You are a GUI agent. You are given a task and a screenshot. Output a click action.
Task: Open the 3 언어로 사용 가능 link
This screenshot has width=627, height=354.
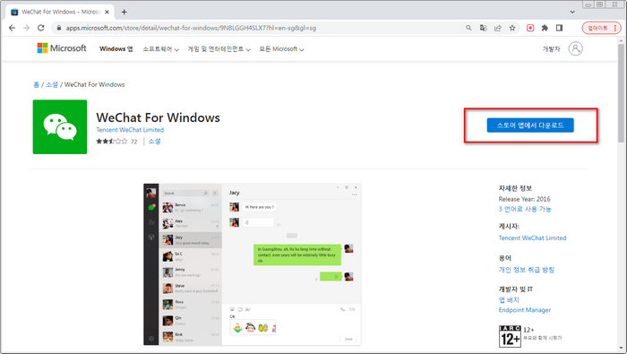525,209
